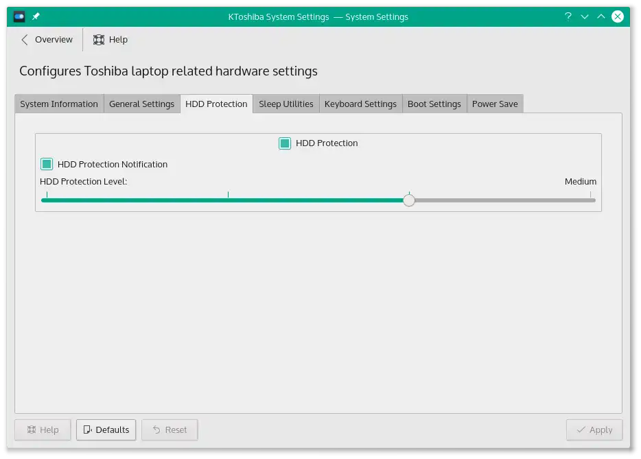
Task: Toggle the HDD Protection checkbox
Action: pyautogui.click(x=285, y=143)
